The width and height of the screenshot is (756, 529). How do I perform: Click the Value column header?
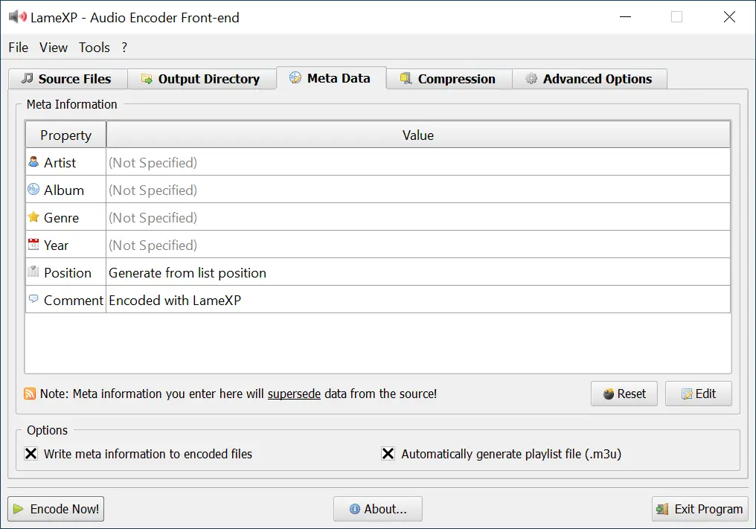point(418,135)
